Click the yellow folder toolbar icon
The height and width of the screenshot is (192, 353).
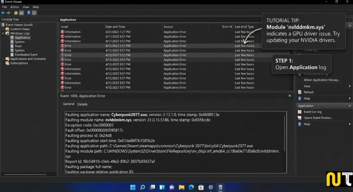tap(16, 13)
